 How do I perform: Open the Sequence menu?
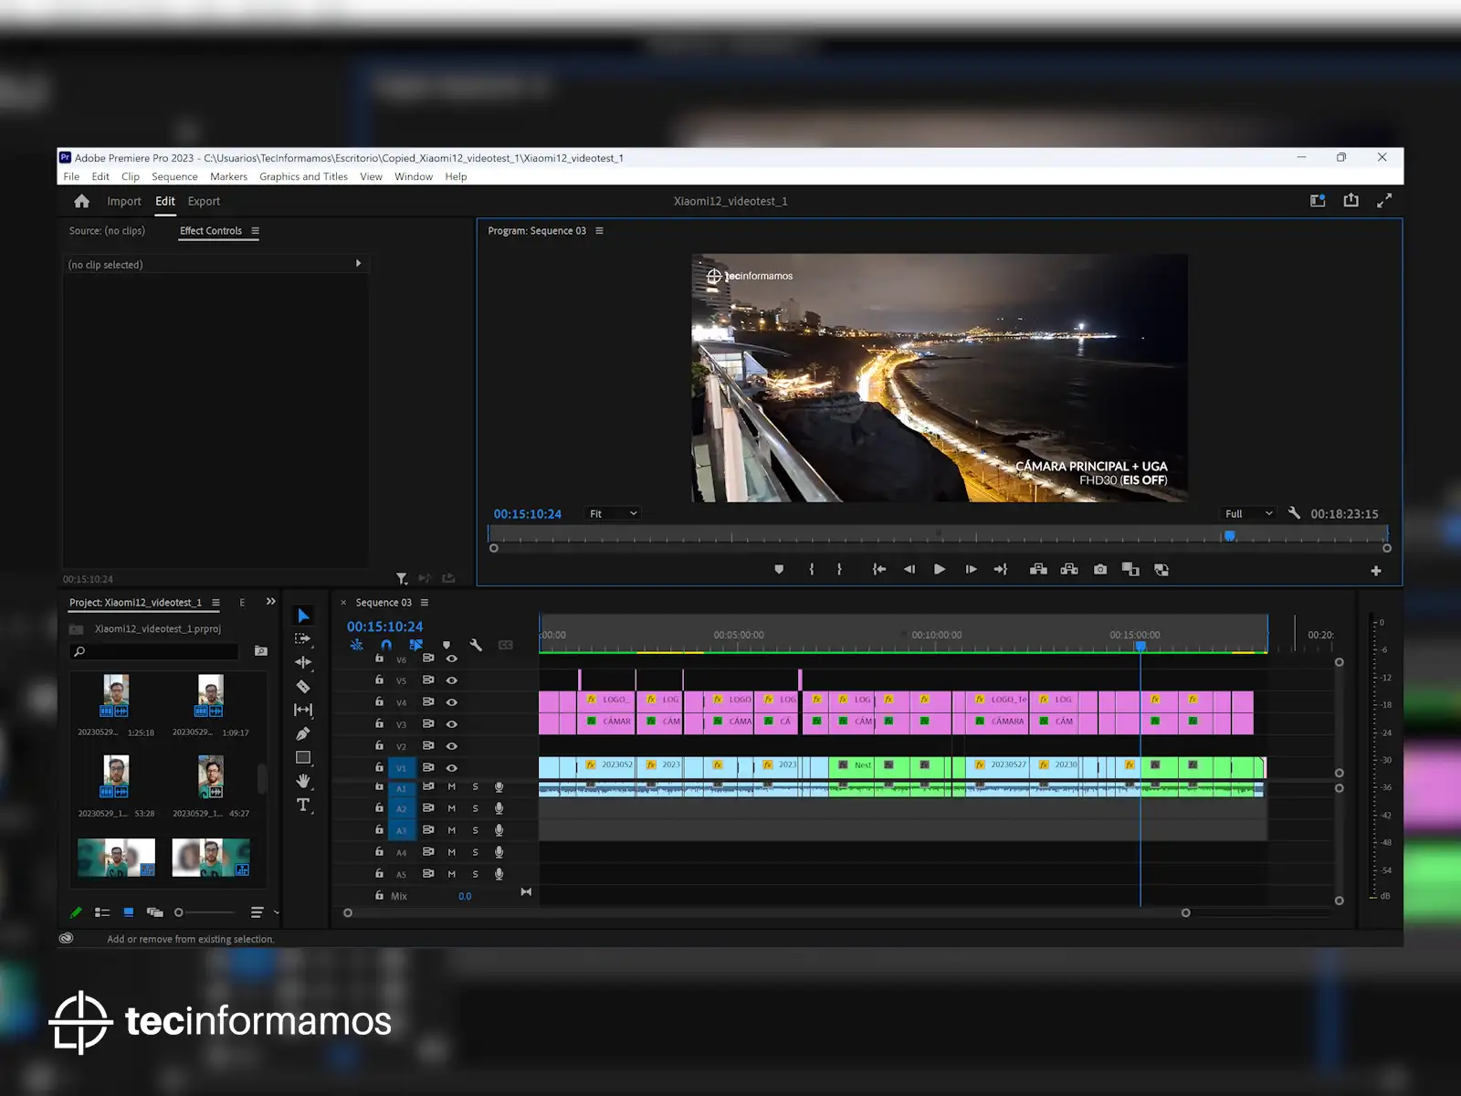pos(174,177)
